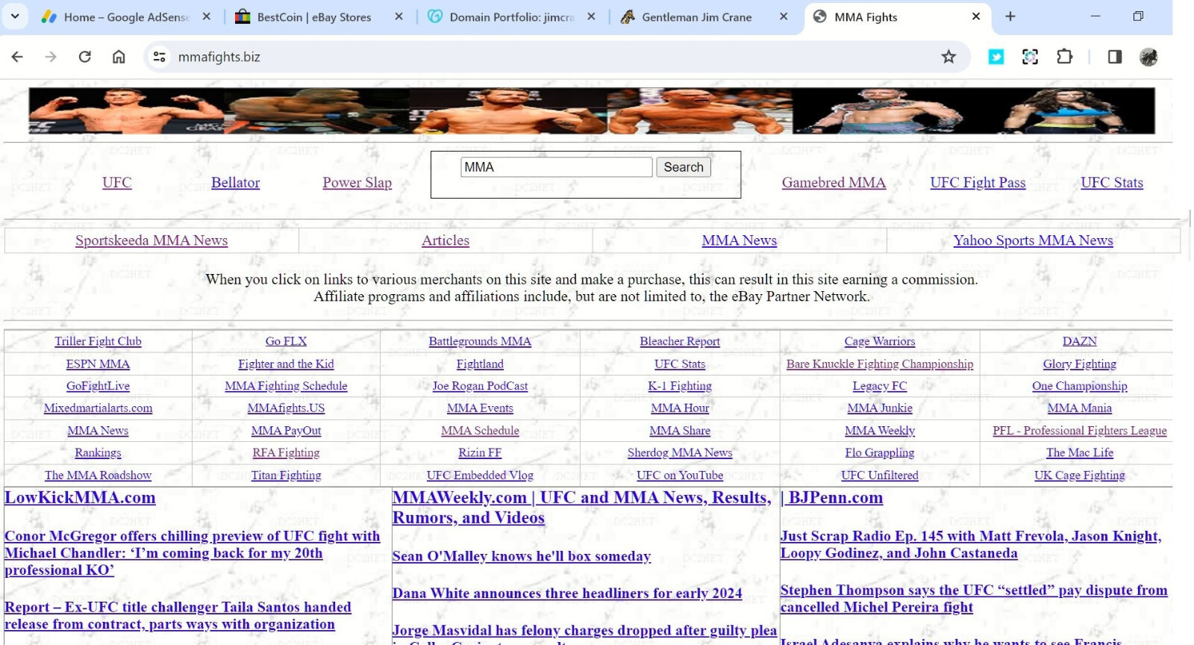Close the MMA Fights tab
Image resolution: width=1194 pixels, height=645 pixels.
976,16
